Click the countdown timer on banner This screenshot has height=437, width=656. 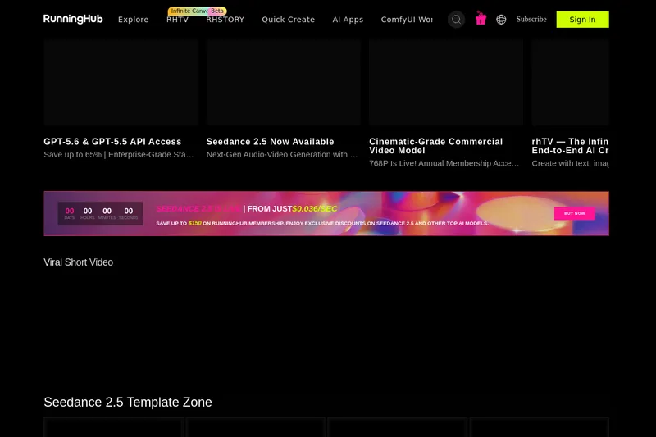tap(100, 213)
